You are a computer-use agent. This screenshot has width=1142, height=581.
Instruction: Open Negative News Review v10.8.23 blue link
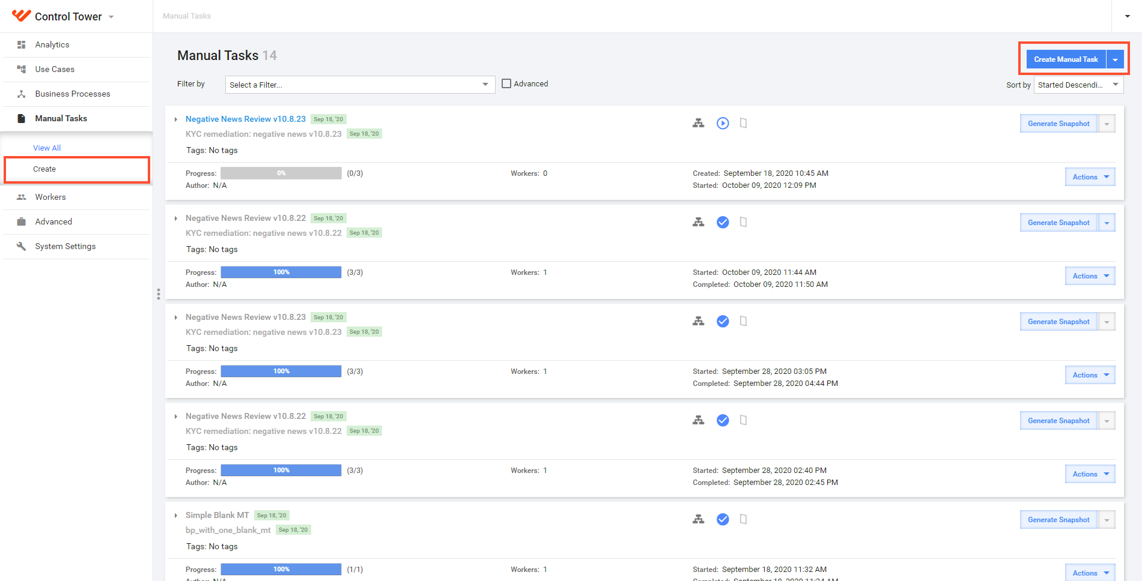[246, 119]
